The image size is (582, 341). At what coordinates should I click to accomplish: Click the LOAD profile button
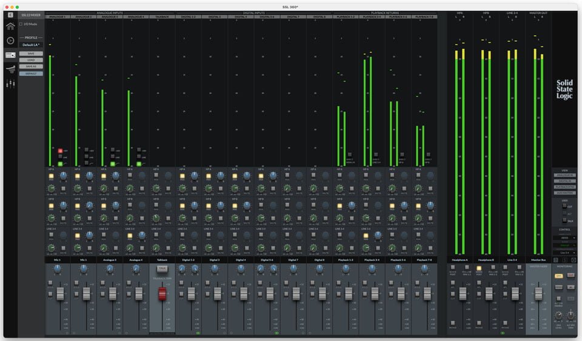31,60
